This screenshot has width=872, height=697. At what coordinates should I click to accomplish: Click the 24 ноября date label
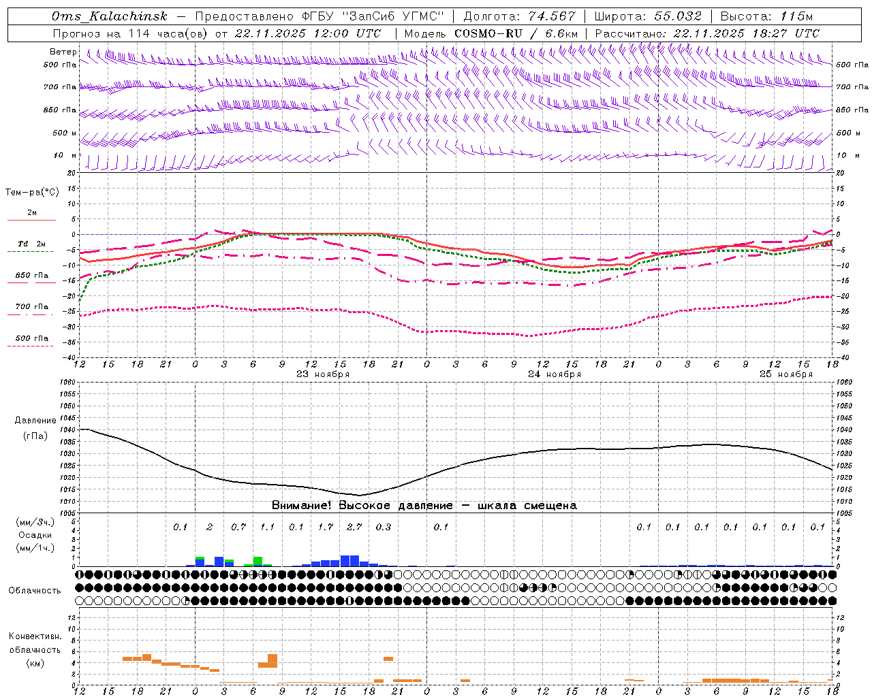(x=555, y=374)
